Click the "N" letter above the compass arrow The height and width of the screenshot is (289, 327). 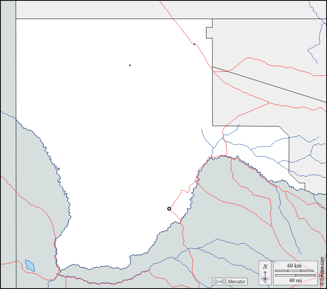265,267
